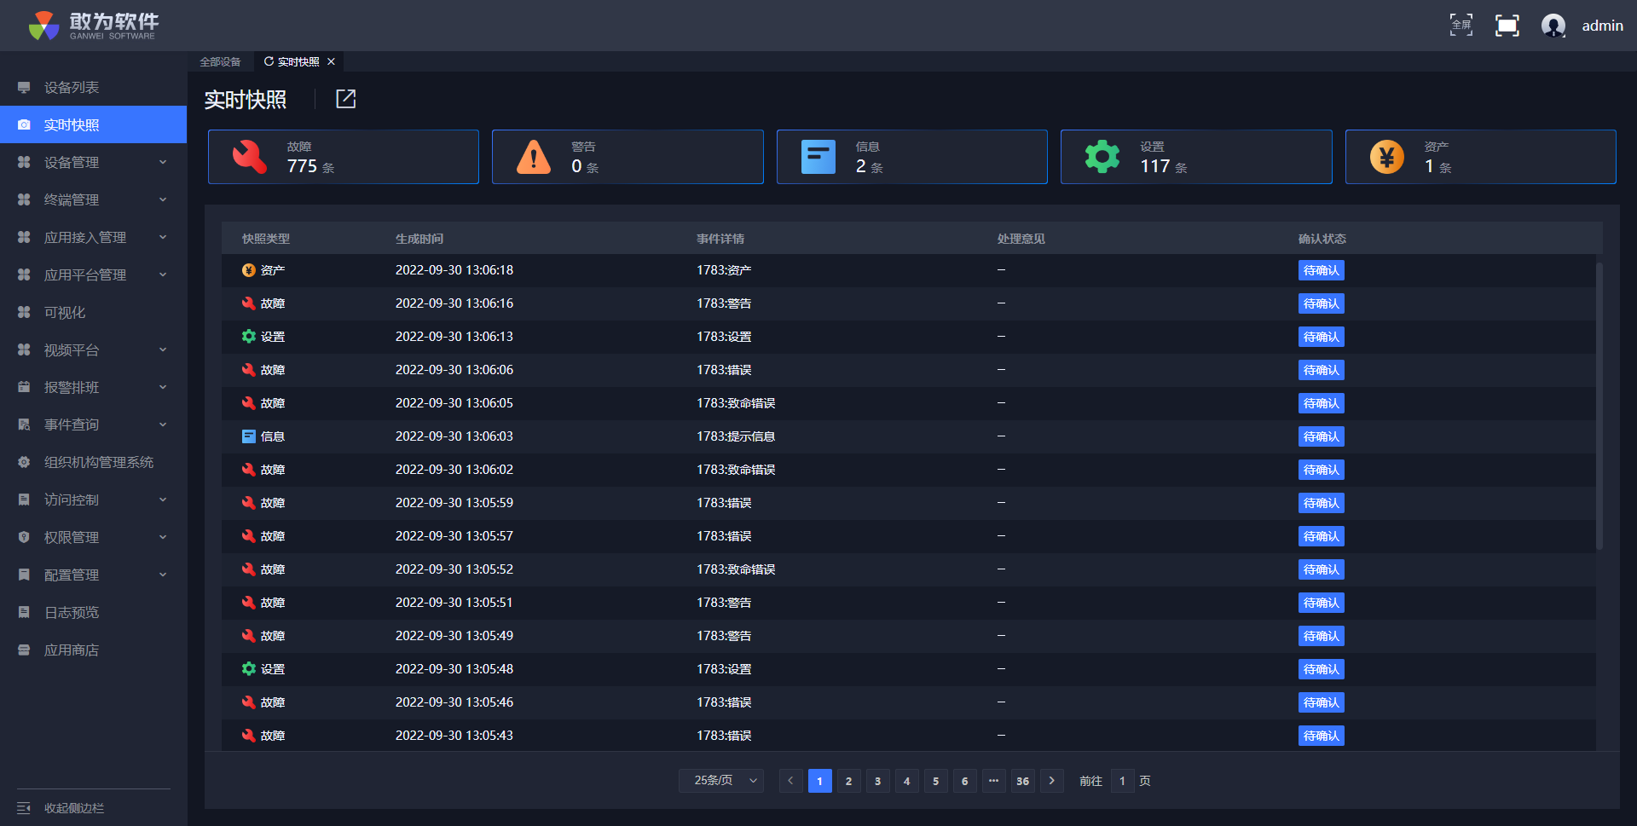
Task: Select the red wrench 故障 summary card
Action: tap(343, 157)
